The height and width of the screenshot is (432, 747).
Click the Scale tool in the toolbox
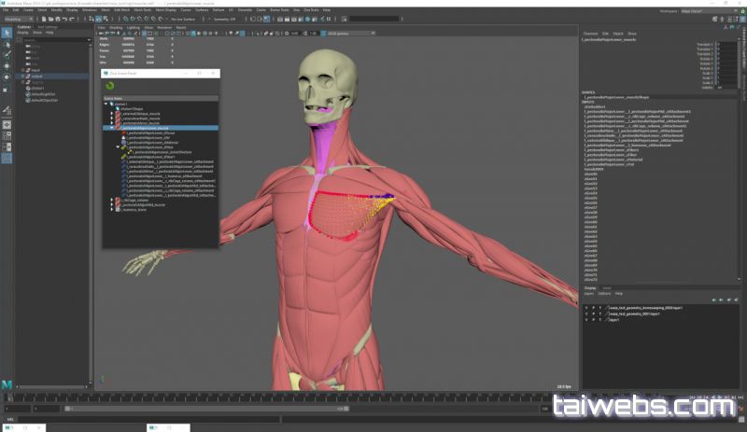point(7,89)
